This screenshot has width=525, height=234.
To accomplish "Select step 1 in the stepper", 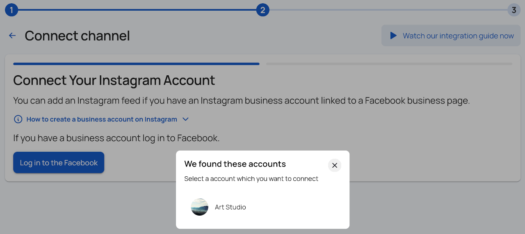I will (x=11, y=10).
